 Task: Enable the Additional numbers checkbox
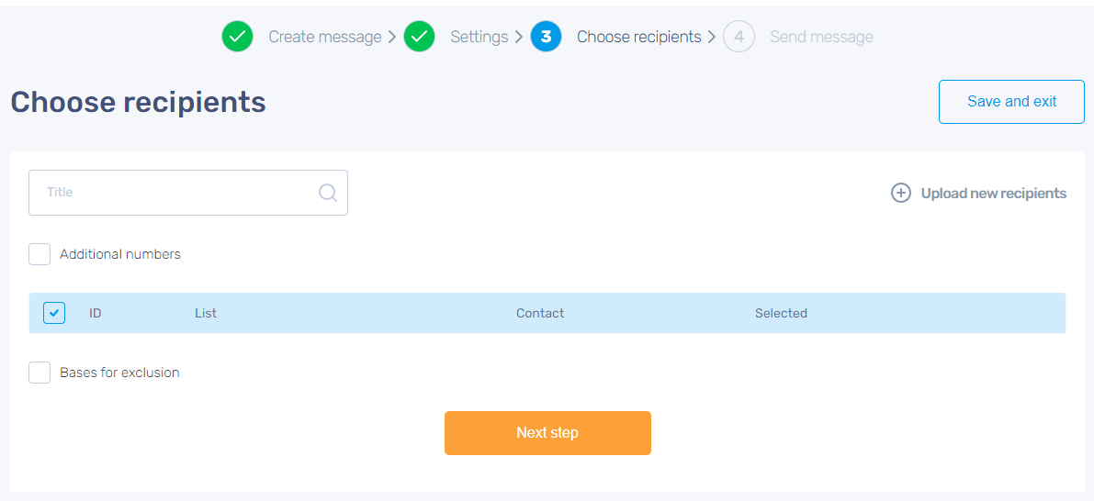click(x=39, y=254)
